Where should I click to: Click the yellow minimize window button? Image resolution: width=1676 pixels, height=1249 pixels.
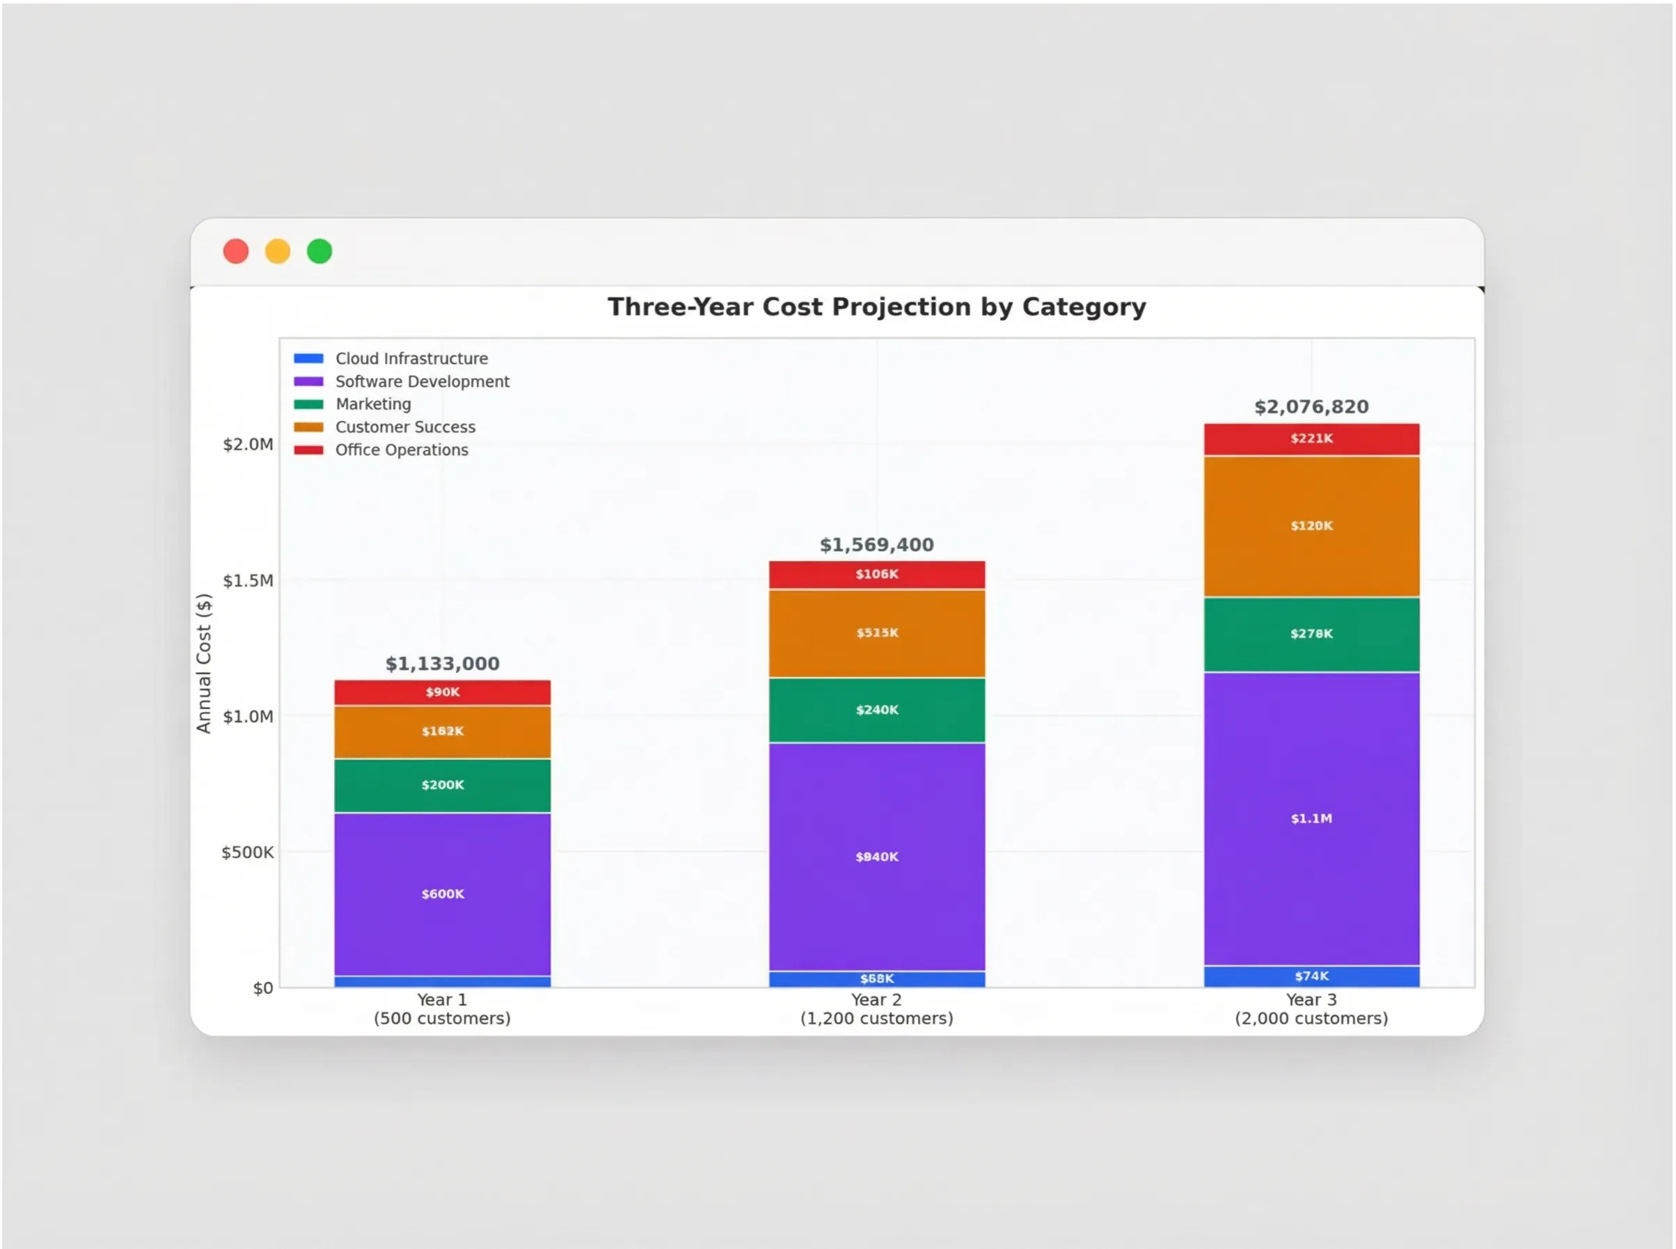(278, 251)
